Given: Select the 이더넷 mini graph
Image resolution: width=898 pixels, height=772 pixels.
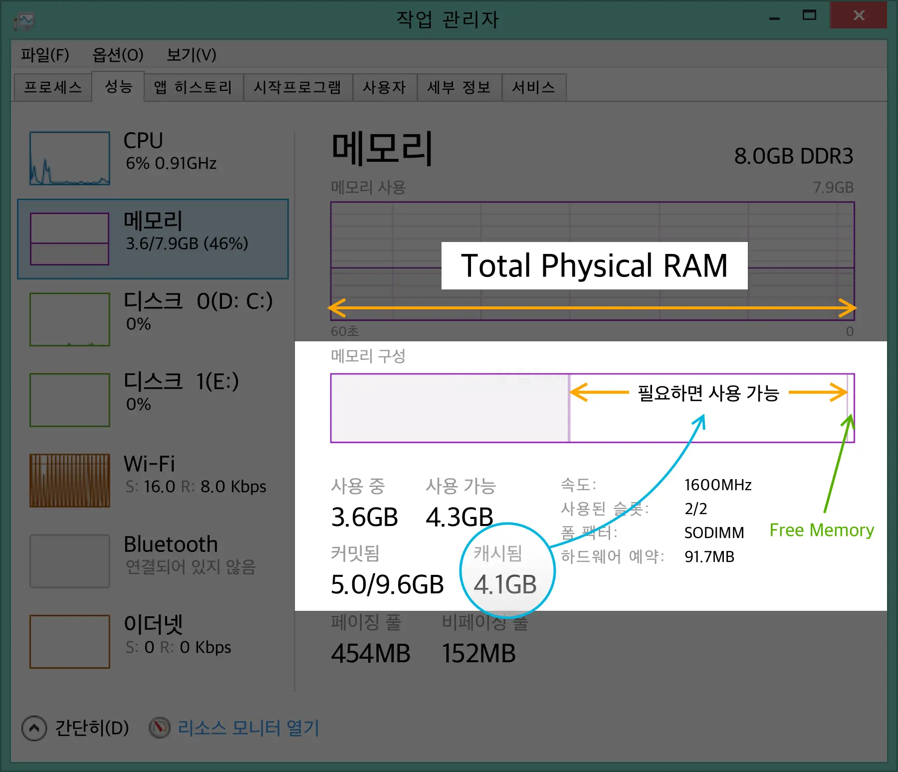Looking at the screenshot, I should pyautogui.click(x=70, y=641).
